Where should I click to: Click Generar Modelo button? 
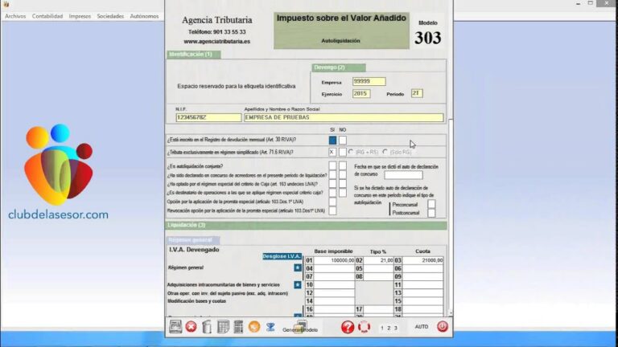click(x=300, y=328)
